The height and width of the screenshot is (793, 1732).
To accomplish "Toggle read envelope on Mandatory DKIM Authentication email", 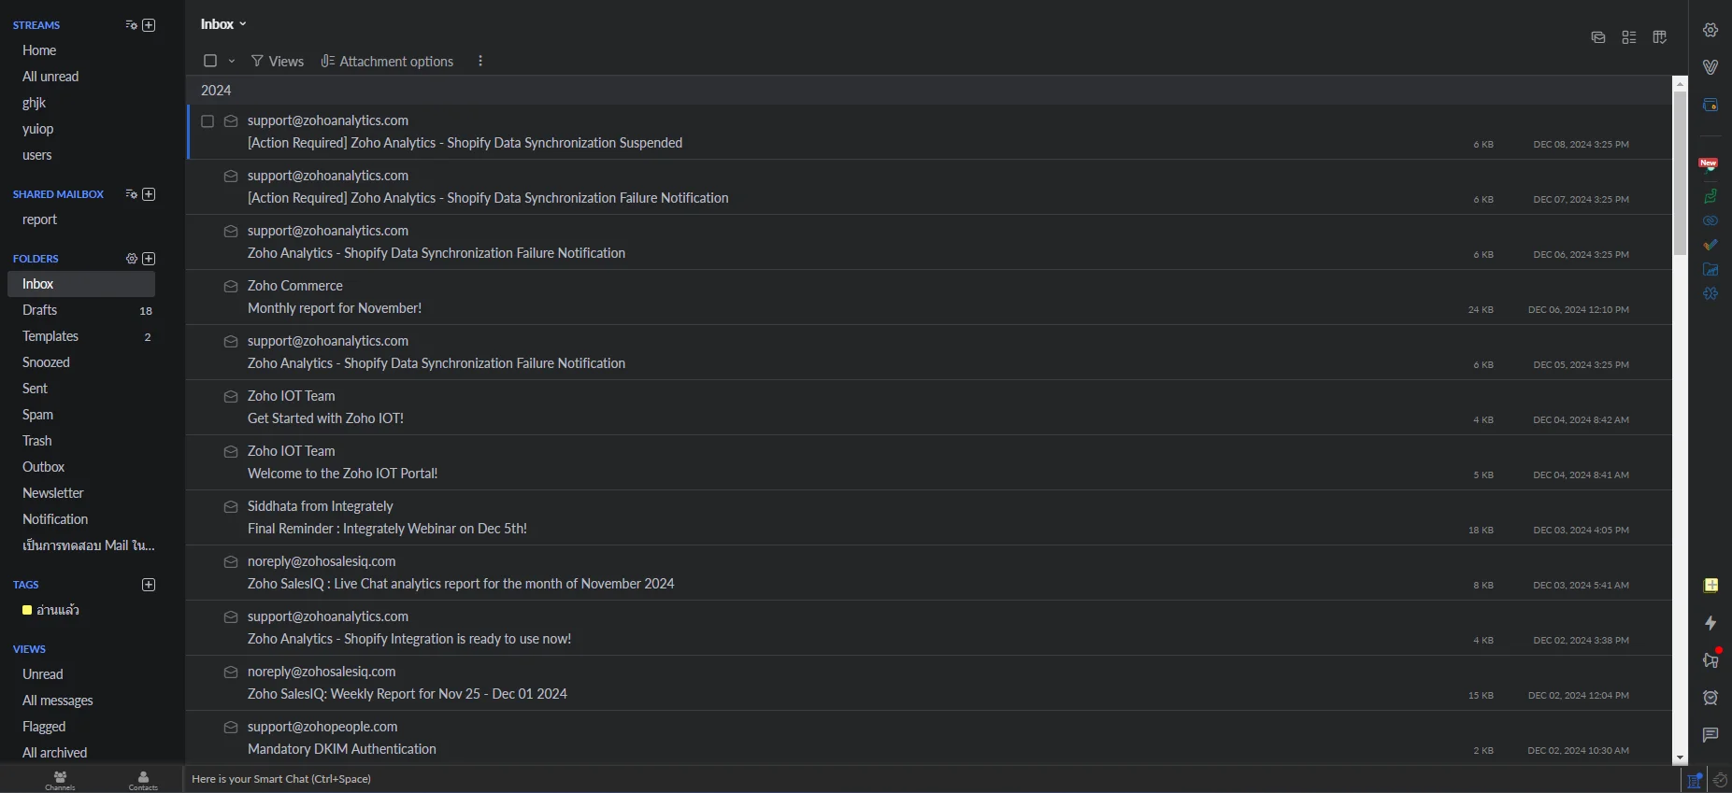I will point(231,727).
